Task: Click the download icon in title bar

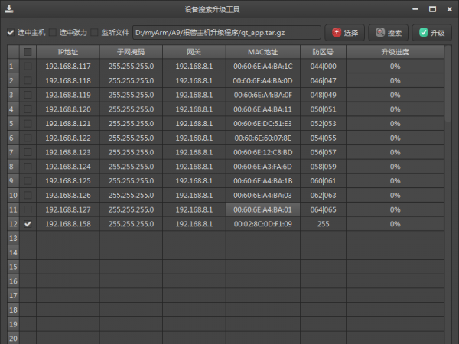Action: 8,9
